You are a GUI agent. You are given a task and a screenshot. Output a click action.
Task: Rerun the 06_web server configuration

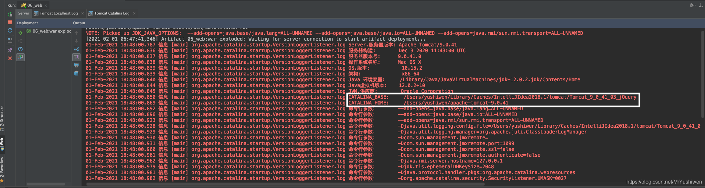click(x=10, y=14)
